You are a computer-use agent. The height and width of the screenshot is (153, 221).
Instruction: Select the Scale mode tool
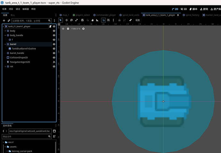[x=77, y=20]
